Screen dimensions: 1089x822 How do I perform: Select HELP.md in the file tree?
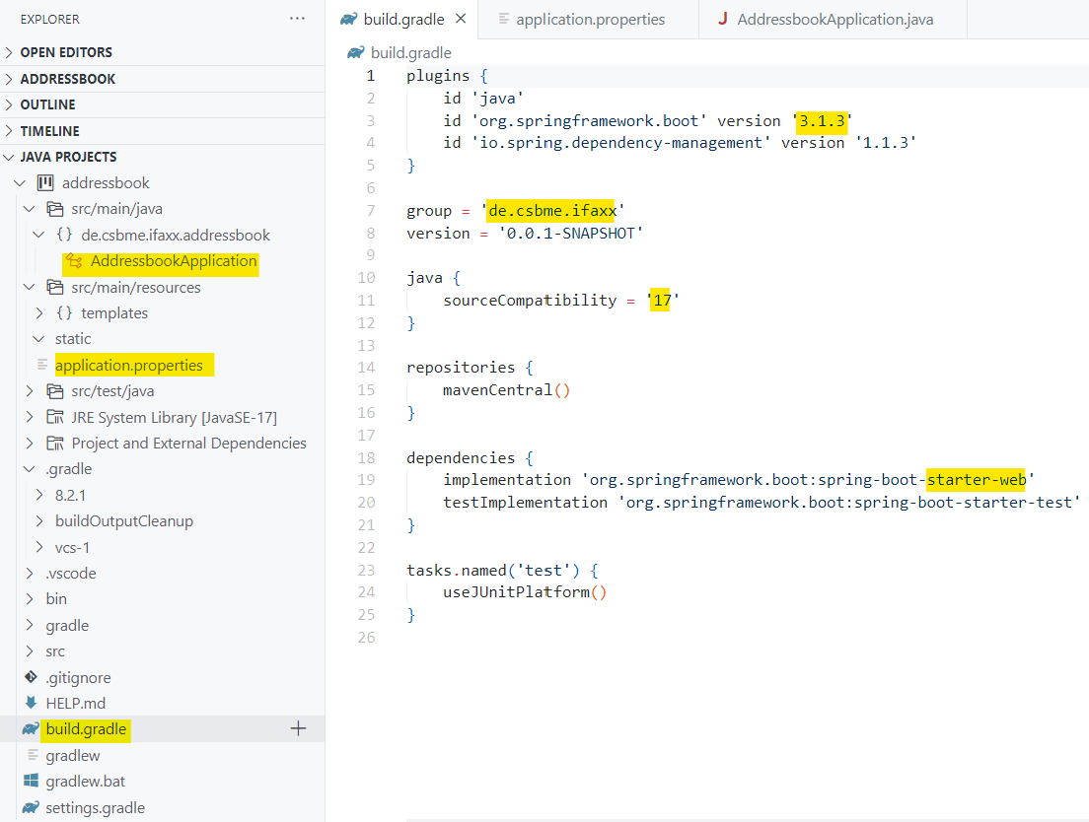pos(76,703)
